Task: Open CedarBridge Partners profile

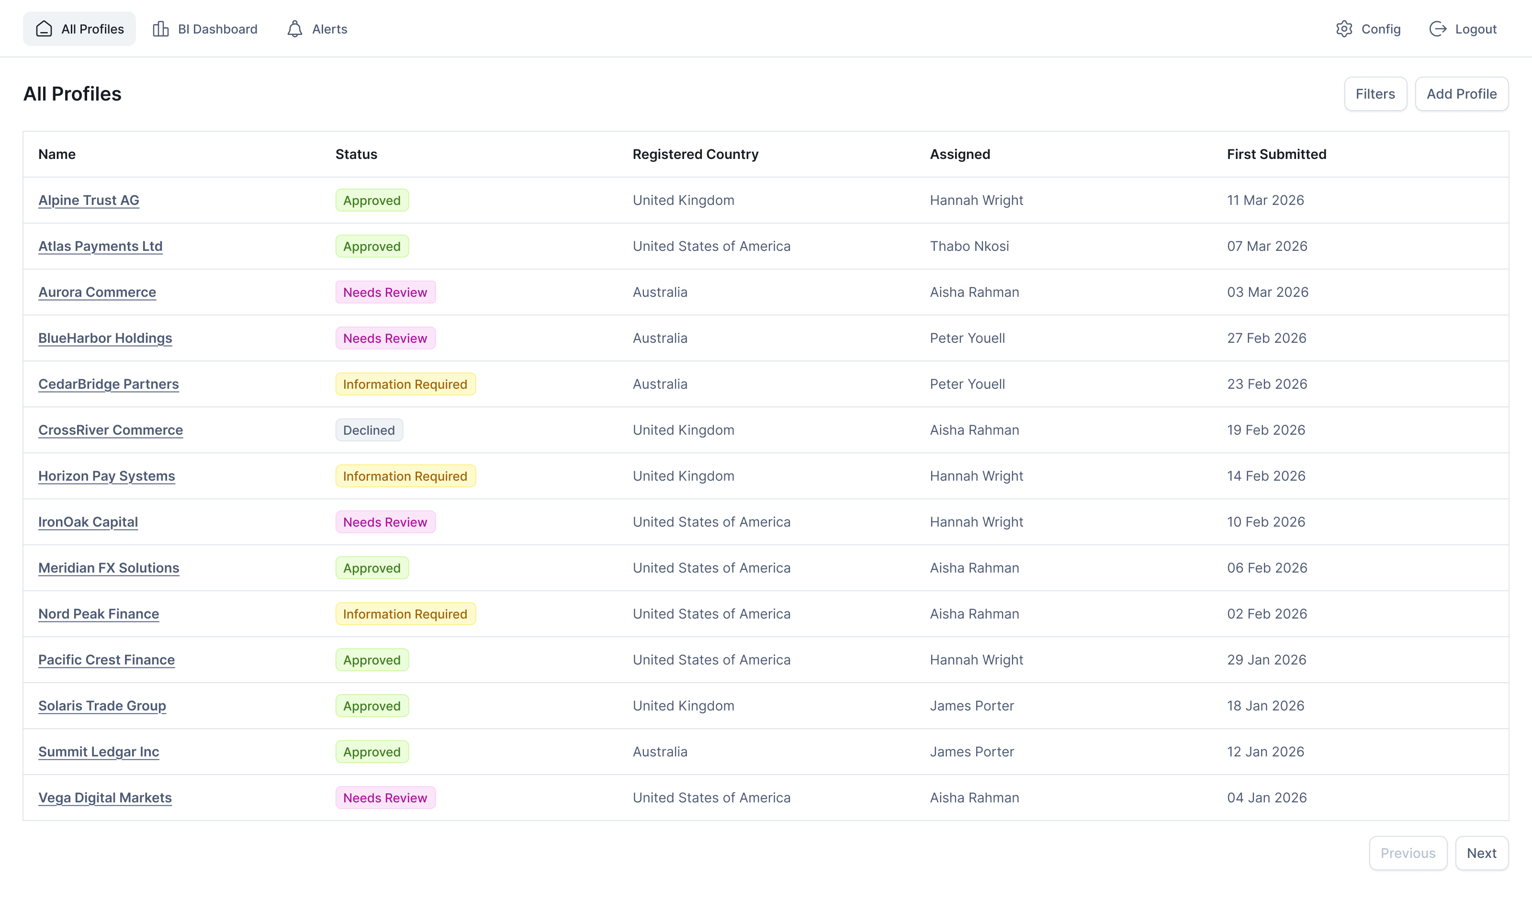Action: click(x=108, y=384)
